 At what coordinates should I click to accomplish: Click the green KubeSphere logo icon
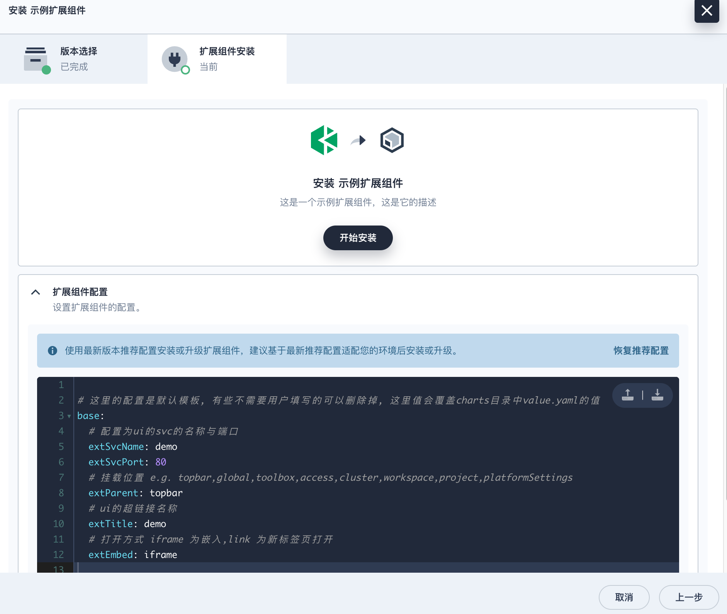coord(324,140)
